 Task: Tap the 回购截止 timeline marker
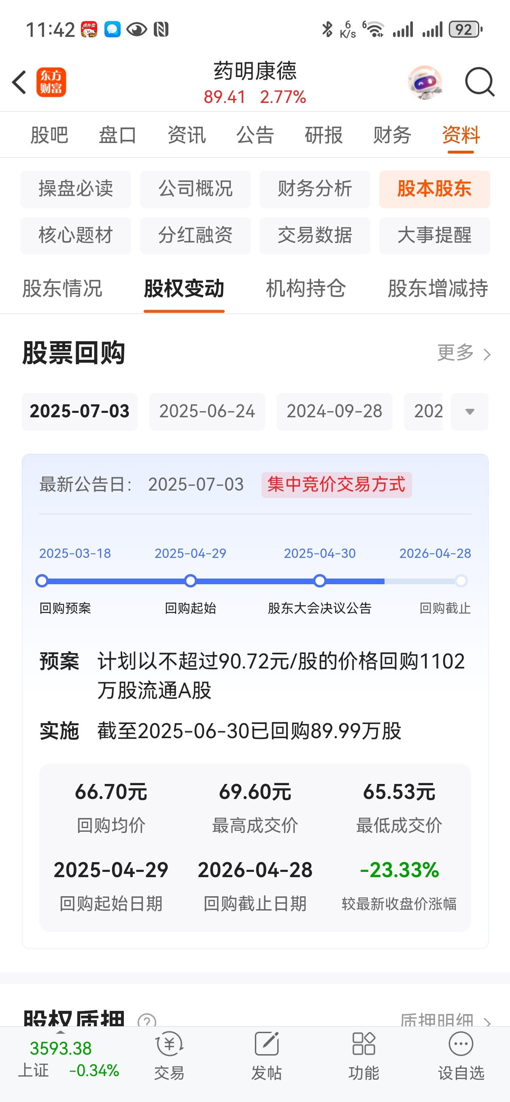(461, 581)
